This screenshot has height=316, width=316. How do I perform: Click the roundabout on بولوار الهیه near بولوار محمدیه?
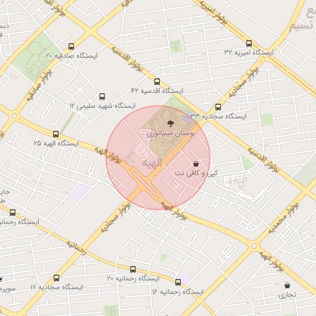254,246
